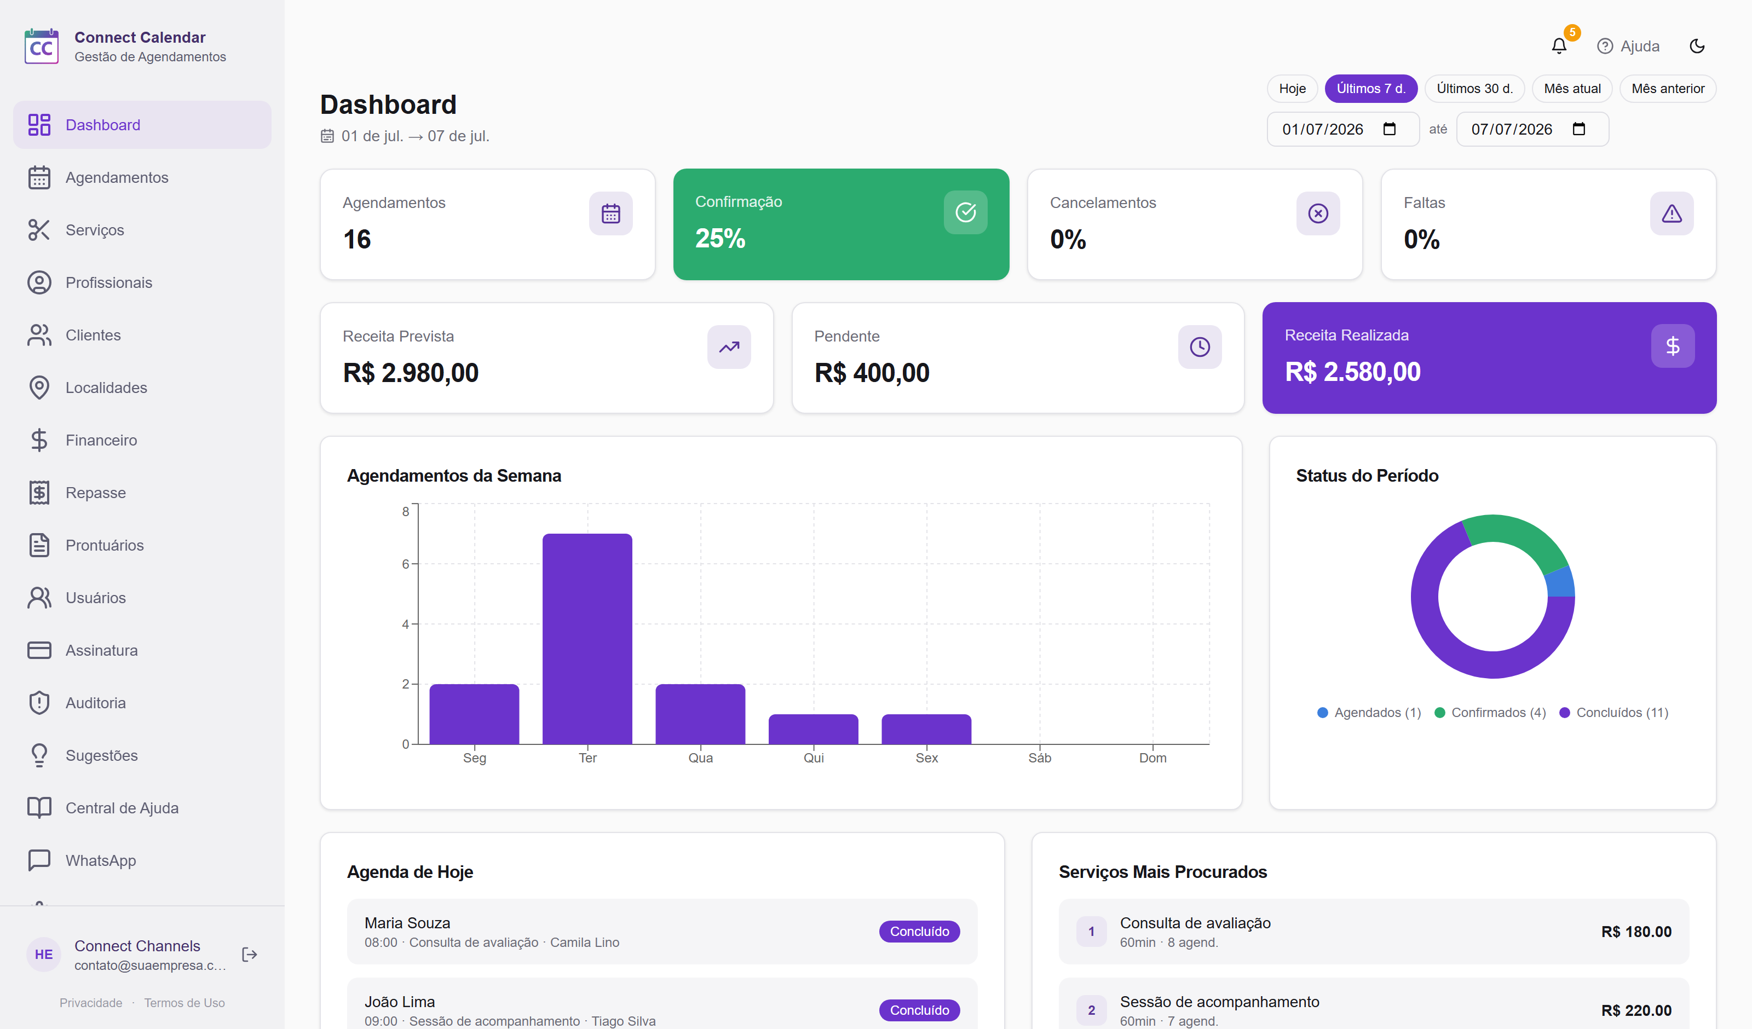The width and height of the screenshot is (1752, 1029).
Task: Open the notifications bell
Action: (x=1559, y=46)
